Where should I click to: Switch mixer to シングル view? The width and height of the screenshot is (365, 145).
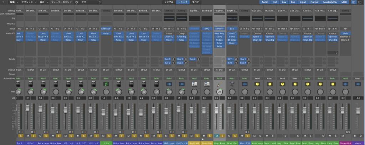[168, 2]
